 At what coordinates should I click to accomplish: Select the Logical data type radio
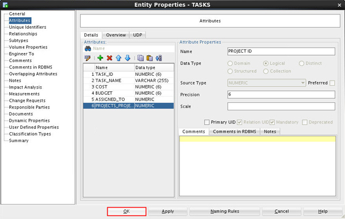266,63
